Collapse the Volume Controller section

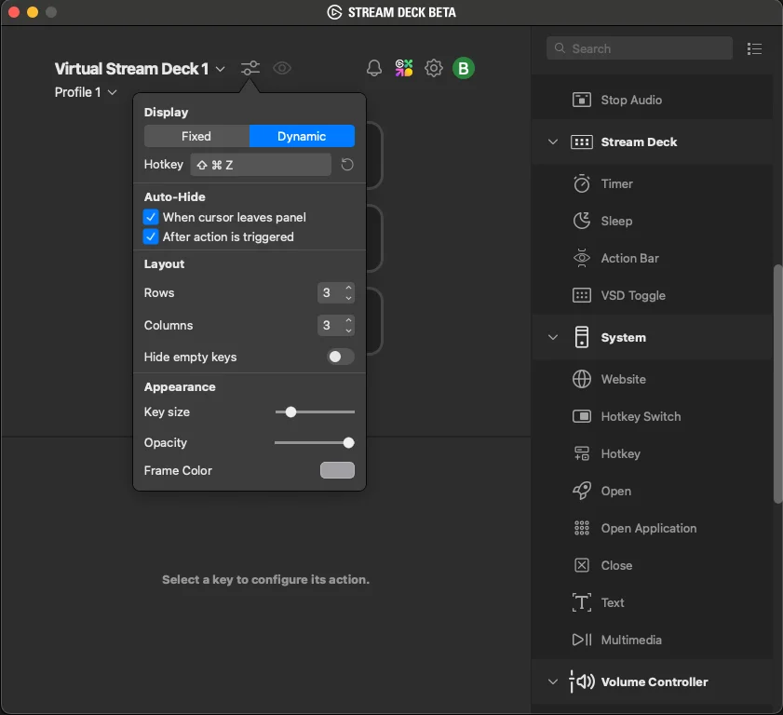pos(552,681)
